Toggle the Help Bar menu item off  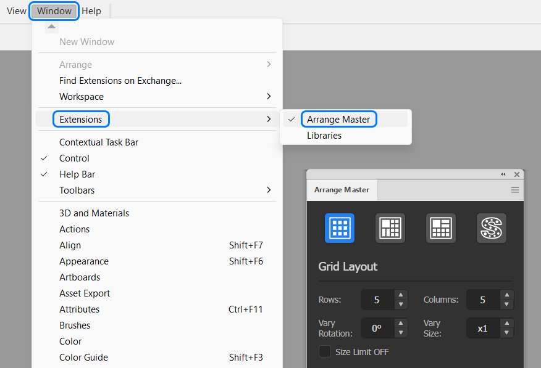point(157,174)
